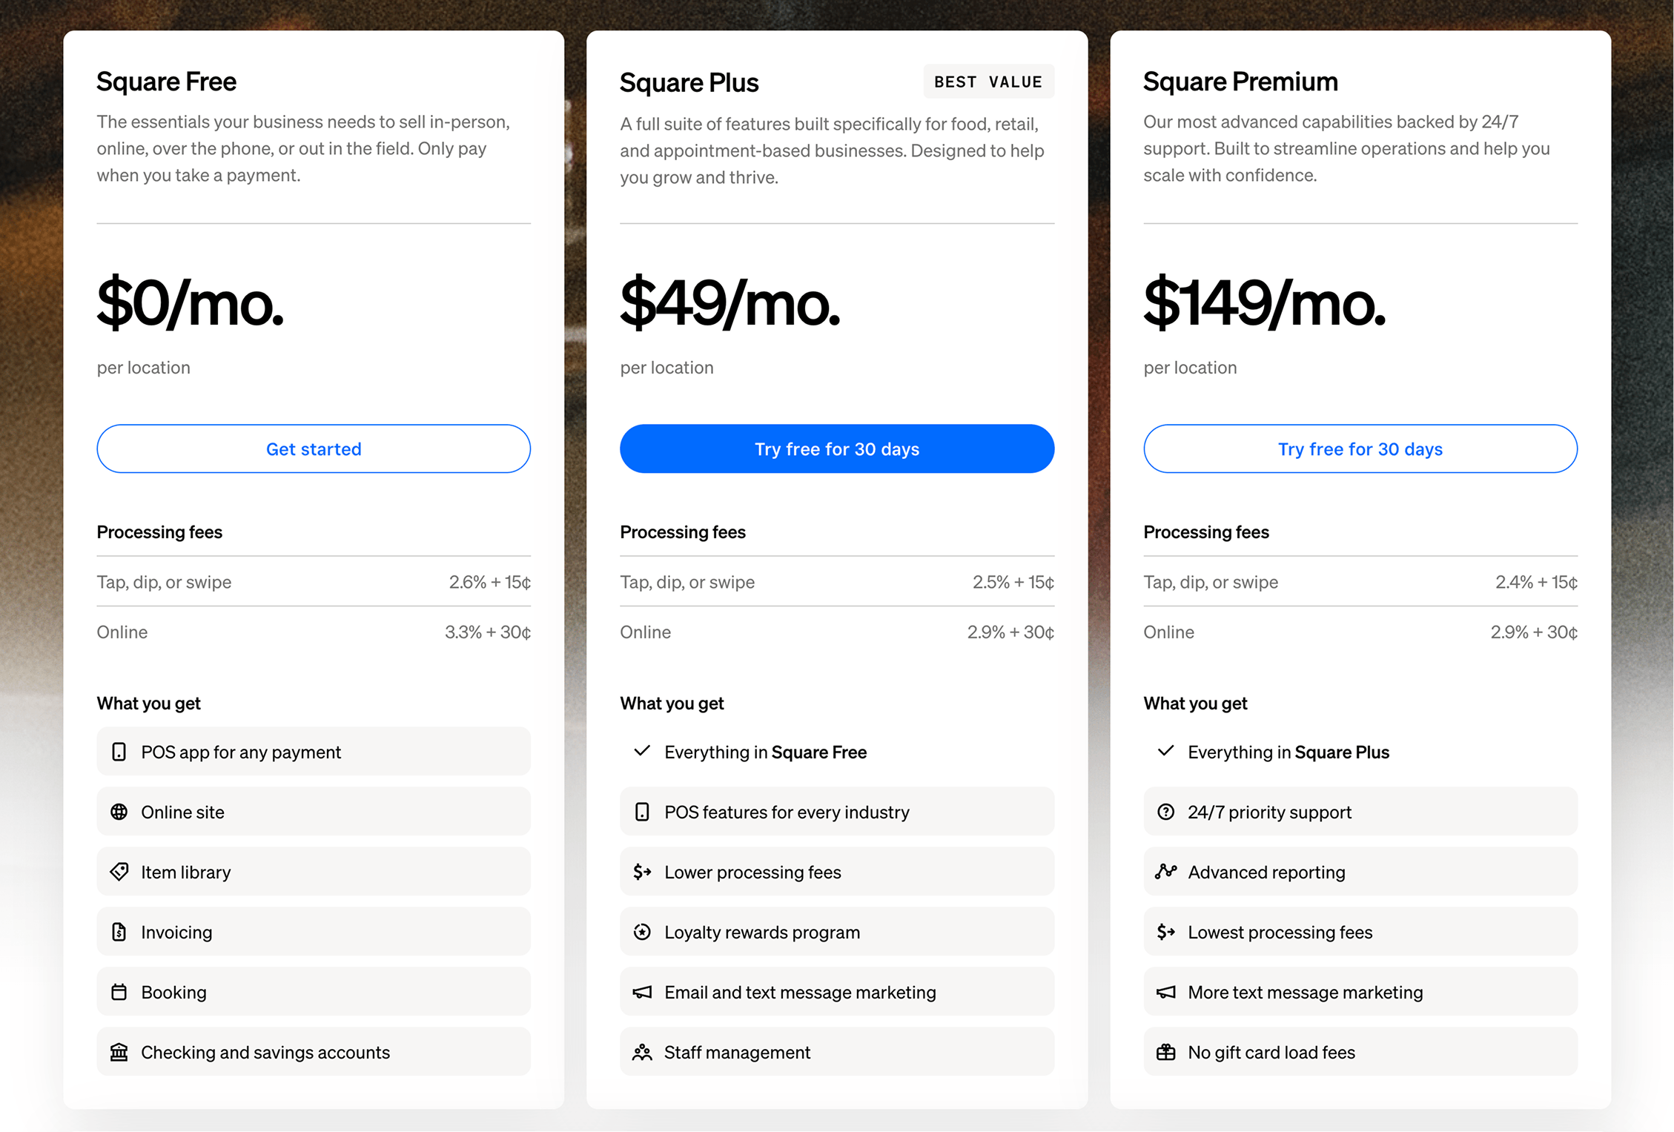Image resolution: width=1674 pixels, height=1132 pixels.
Task: Click the Square Premium plan heading
Action: (x=1240, y=82)
